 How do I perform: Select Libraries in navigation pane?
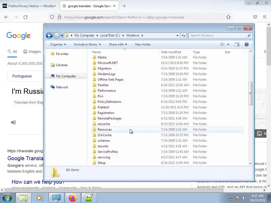tap(59, 65)
